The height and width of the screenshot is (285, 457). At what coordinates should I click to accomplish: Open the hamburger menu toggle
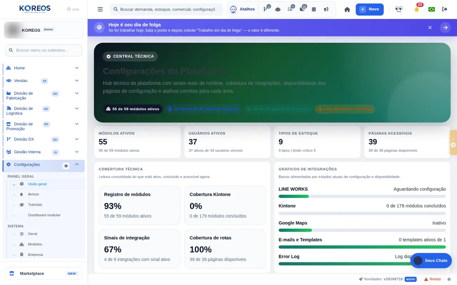[100, 9]
